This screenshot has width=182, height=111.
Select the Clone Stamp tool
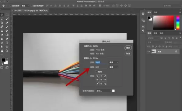coord(2,31)
